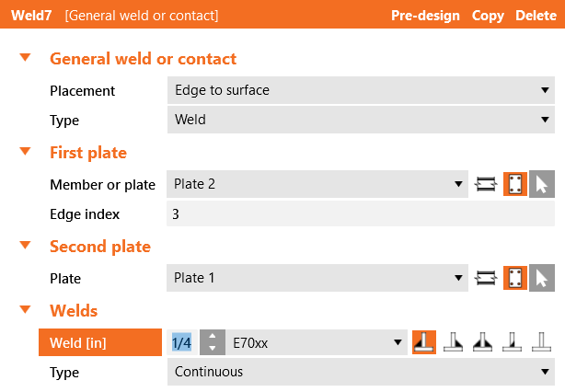Choose the fourth weld shape icon
This screenshot has width=565, height=392.
[511, 343]
